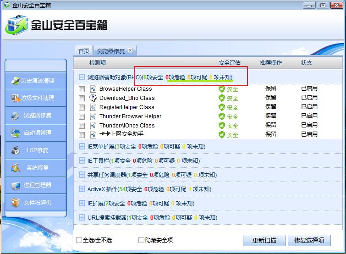The width and height of the screenshot is (346, 254).
Task: Select the 垃圾文件清理 junk cleanup icon
Action: [15, 98]
